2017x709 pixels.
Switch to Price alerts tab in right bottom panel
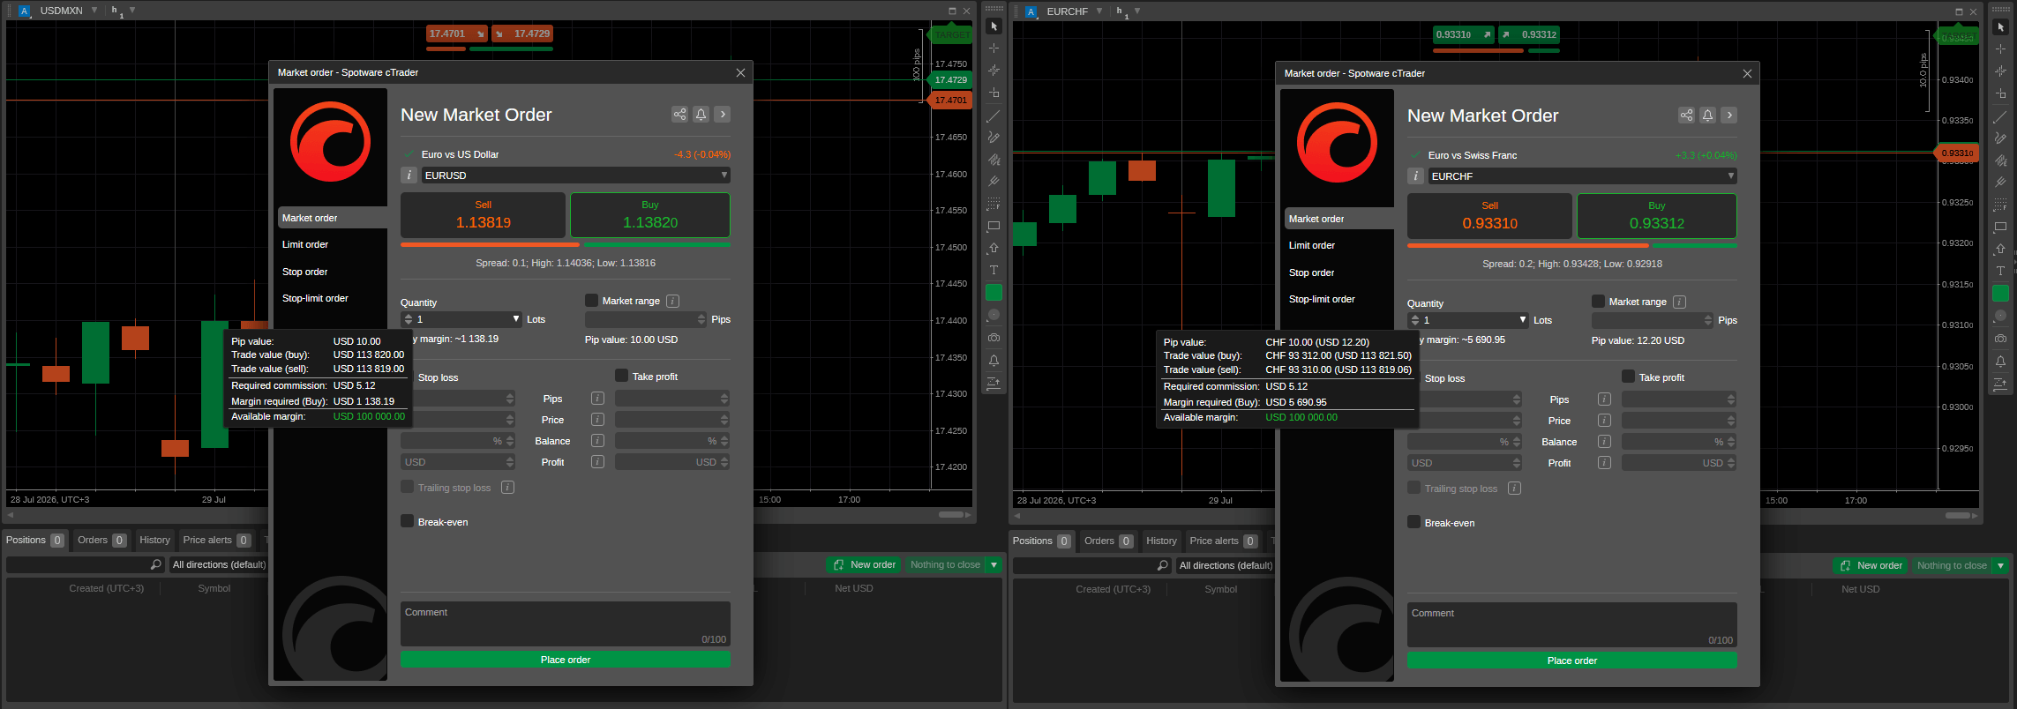[1224, 541]
